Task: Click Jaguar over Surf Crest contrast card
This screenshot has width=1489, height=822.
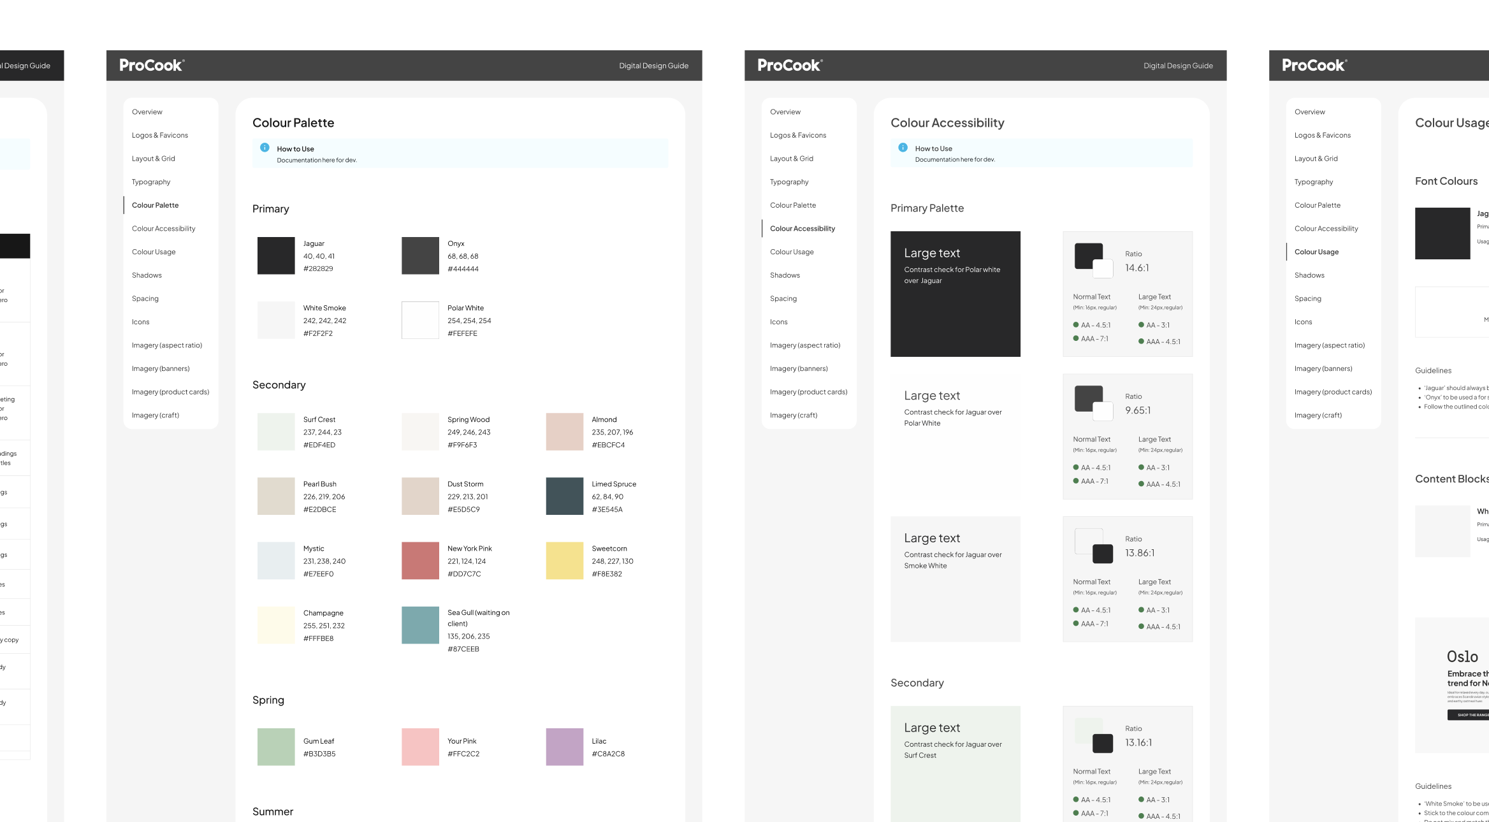Action: pyautogui.click(x=955, y=763)
